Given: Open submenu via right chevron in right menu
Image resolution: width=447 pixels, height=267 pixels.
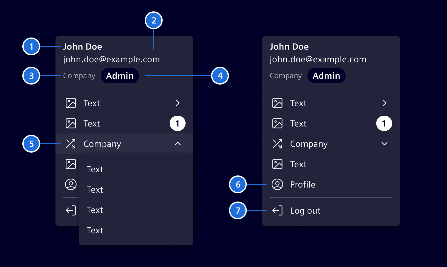Looking at the screenshot, I should (385, 103).
